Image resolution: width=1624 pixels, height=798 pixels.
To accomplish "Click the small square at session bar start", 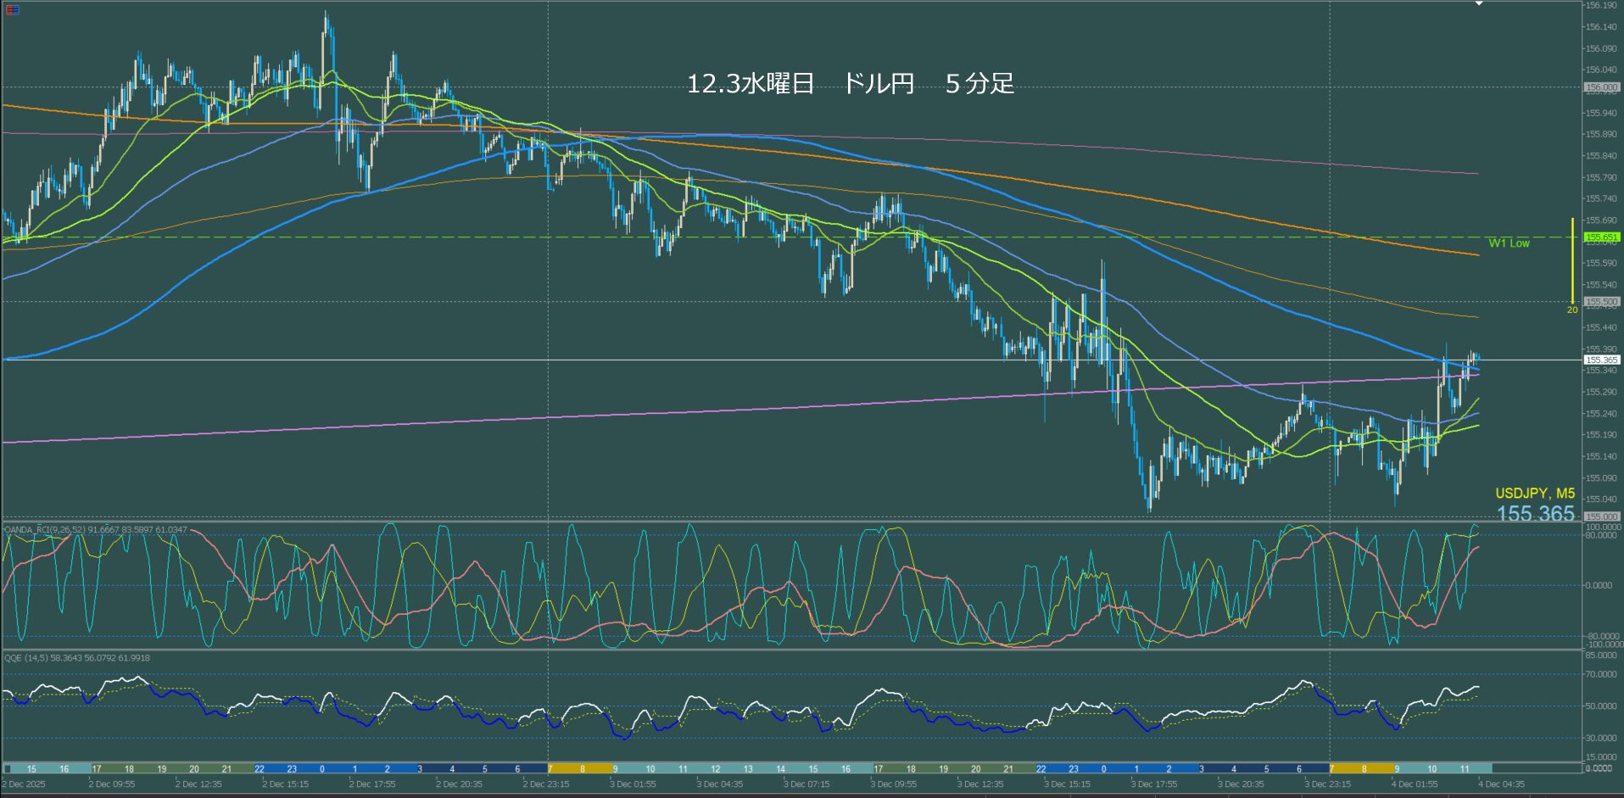I will pyautogui.click(x=8, y=769).
